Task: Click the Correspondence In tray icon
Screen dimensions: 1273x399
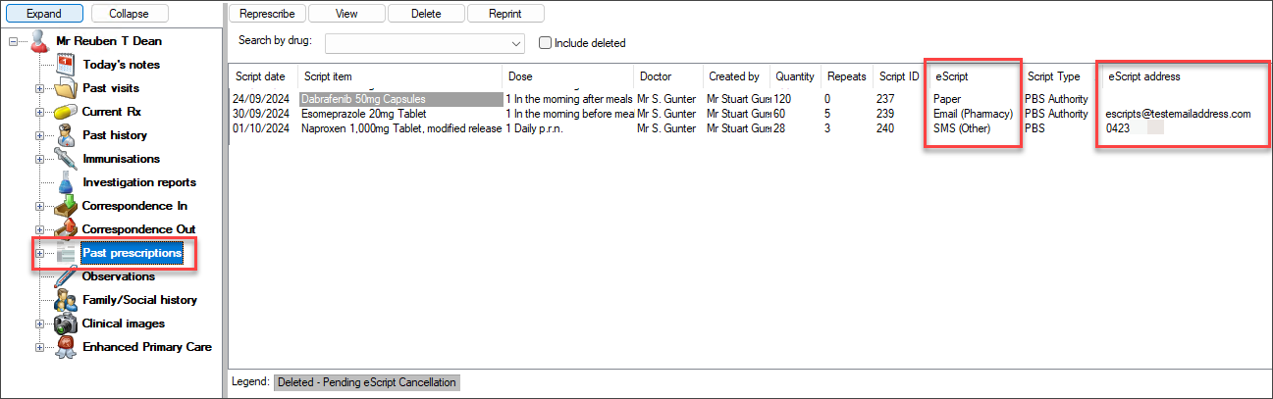Action: coord(66,206)
